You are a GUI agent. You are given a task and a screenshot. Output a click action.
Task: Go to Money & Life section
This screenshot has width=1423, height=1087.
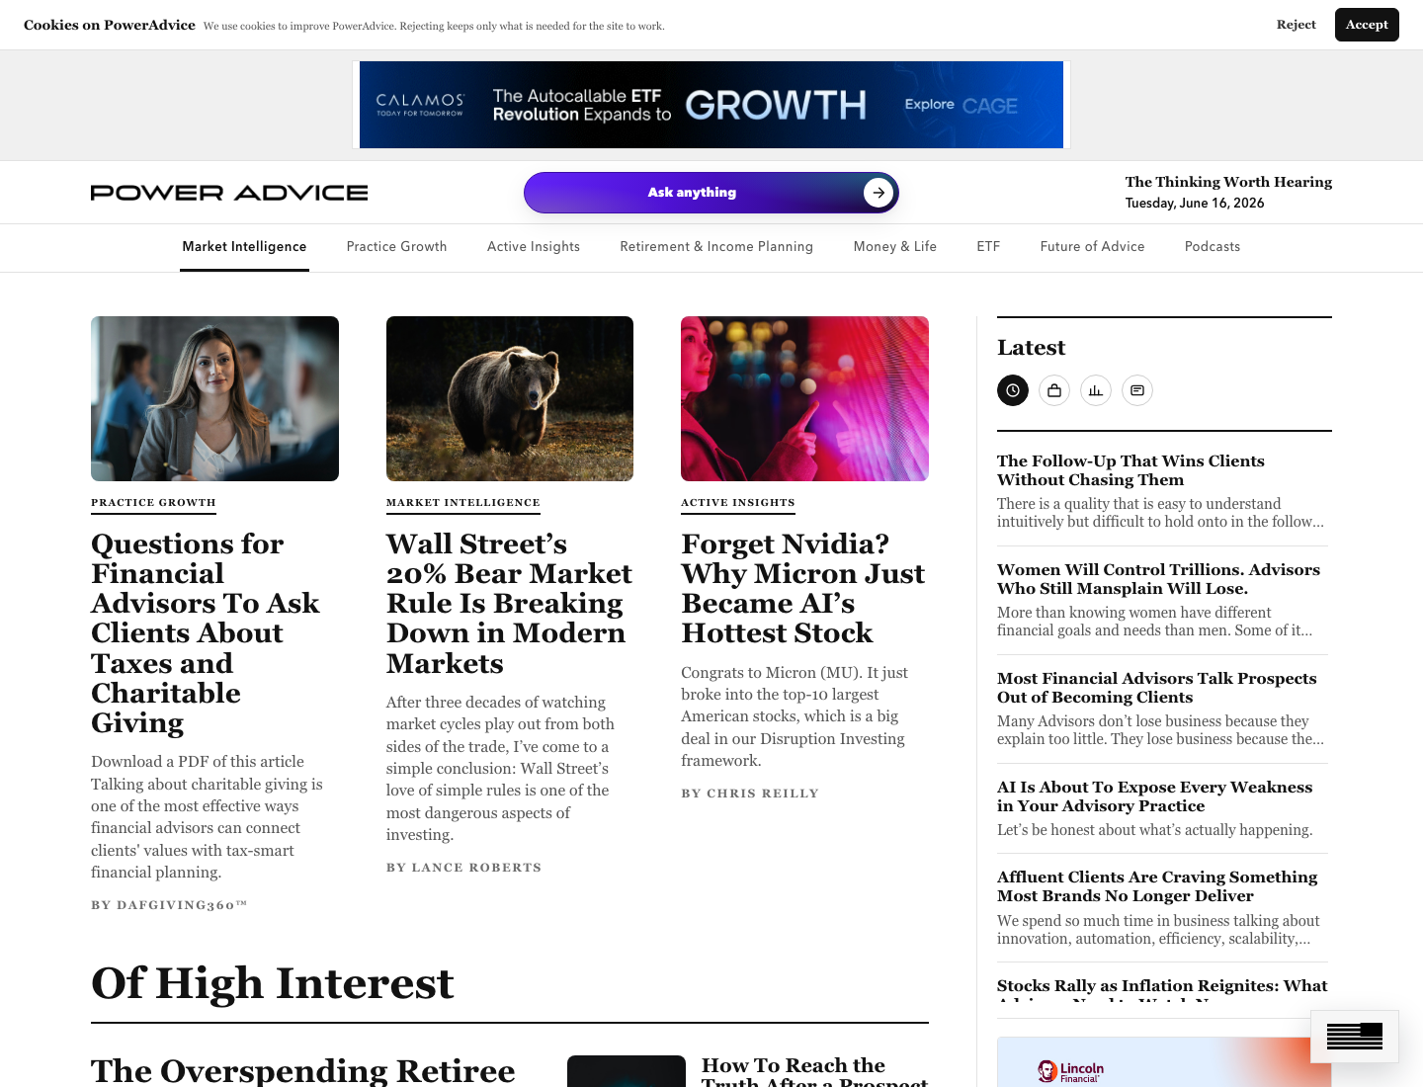[x=895, y=247]
